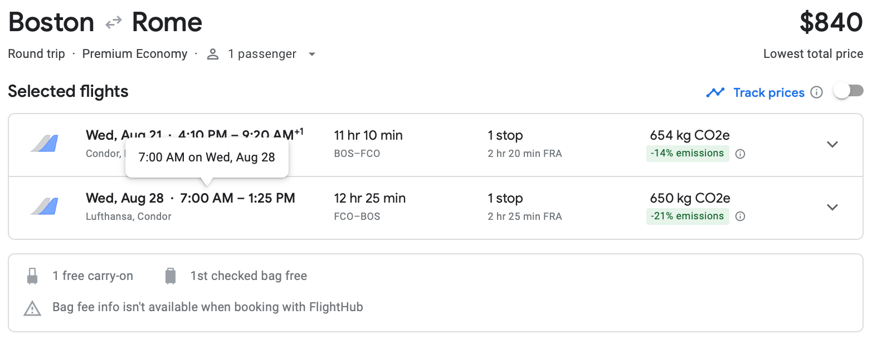Viewport: 877px width, 344px height.
Task: Select the Condor airline logo on outbound flight
Action: [x=43, y=144]
